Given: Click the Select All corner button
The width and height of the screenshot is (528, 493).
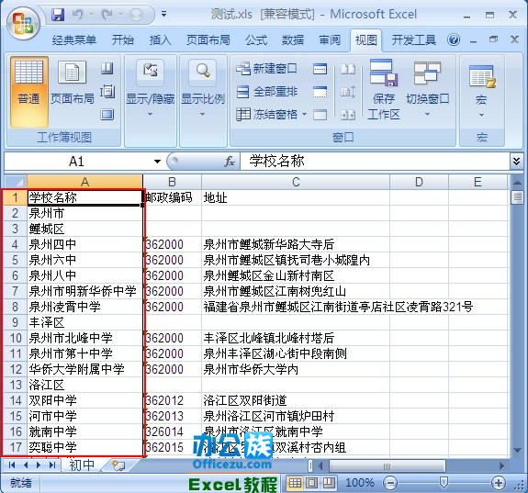Looking at the screenshot, I should pos(16,182).
